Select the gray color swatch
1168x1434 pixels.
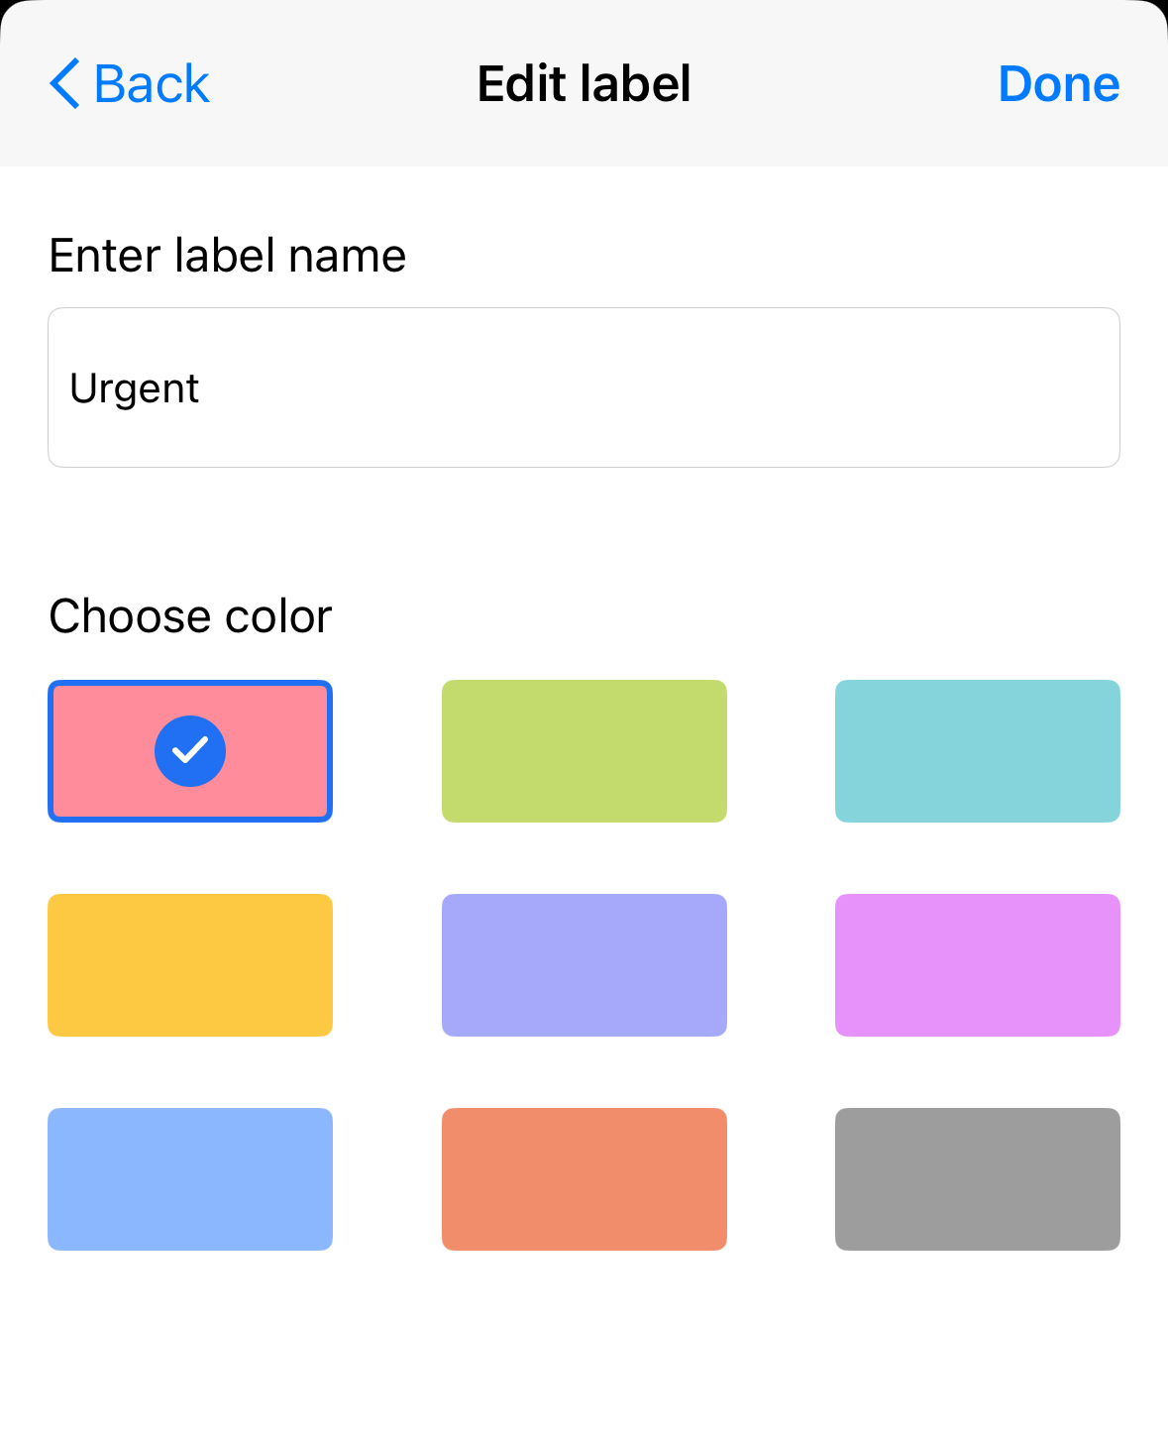[977, 1178]
